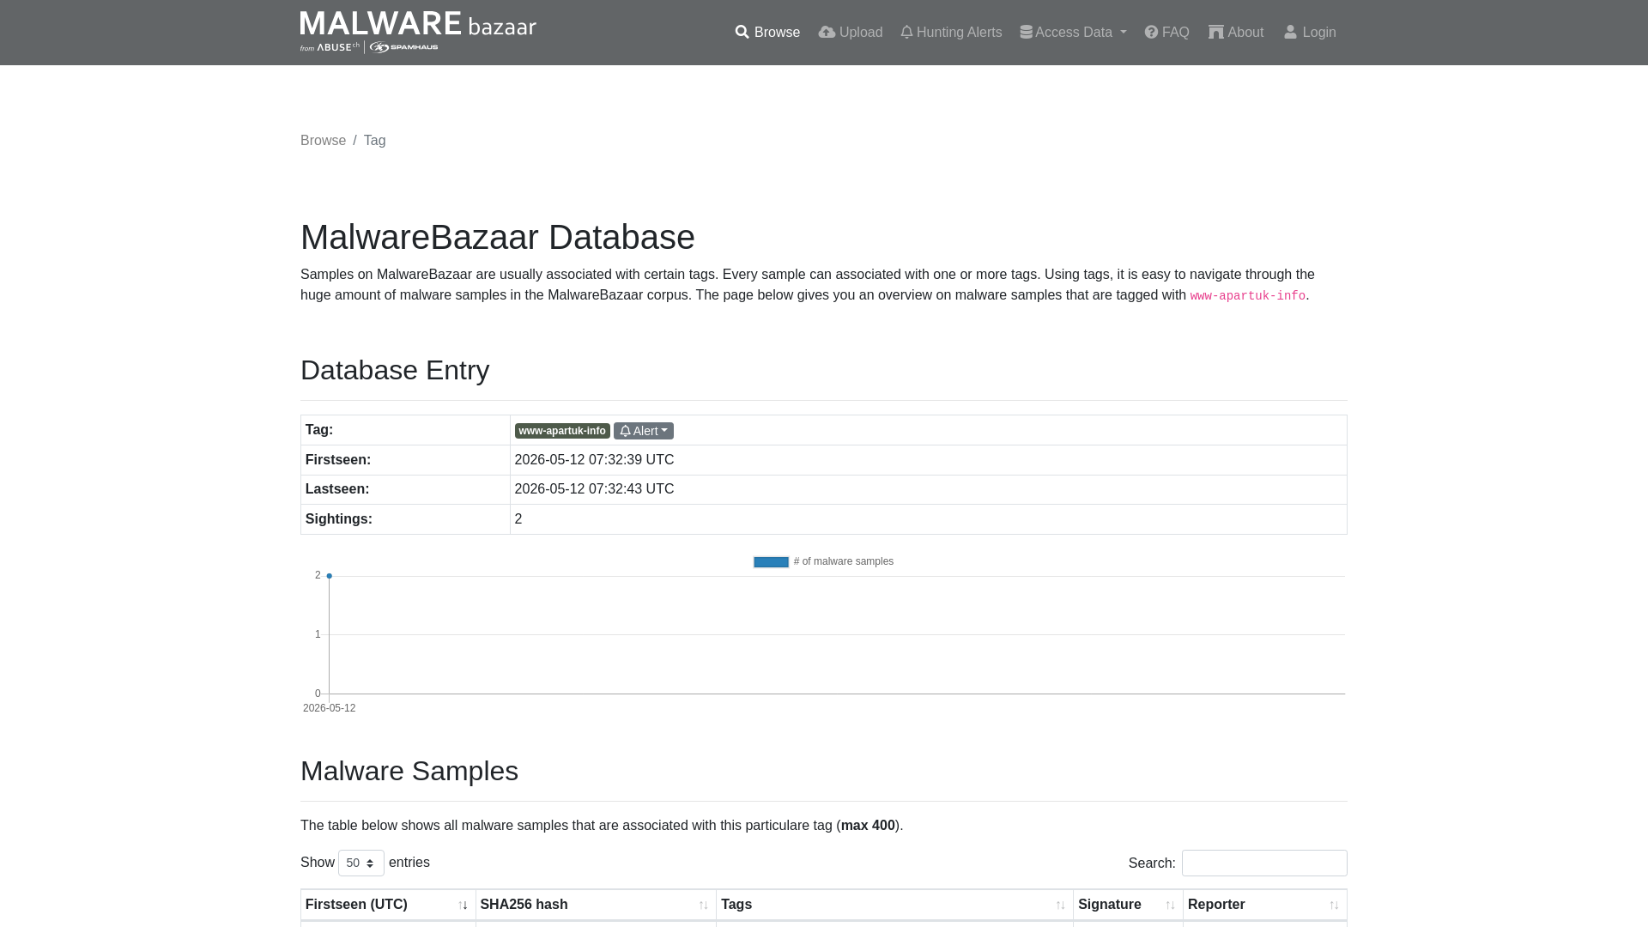The width and height of the screenshot is (1648, 927).
Task: Click the Hunting Alerts bell icon
Action: pos(906,33)
